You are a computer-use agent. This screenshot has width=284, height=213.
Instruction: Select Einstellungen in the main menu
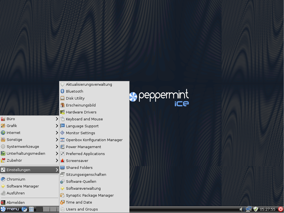click(18, 170)
